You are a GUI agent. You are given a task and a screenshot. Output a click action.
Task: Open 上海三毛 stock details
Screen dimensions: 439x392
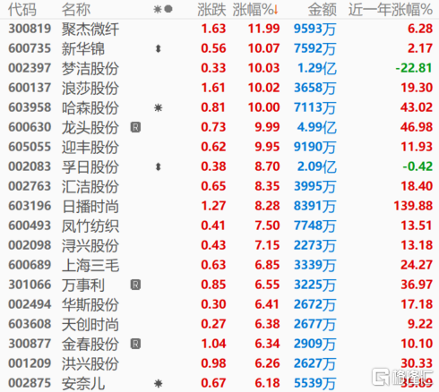pyautogui.click(x=219, y=265)
